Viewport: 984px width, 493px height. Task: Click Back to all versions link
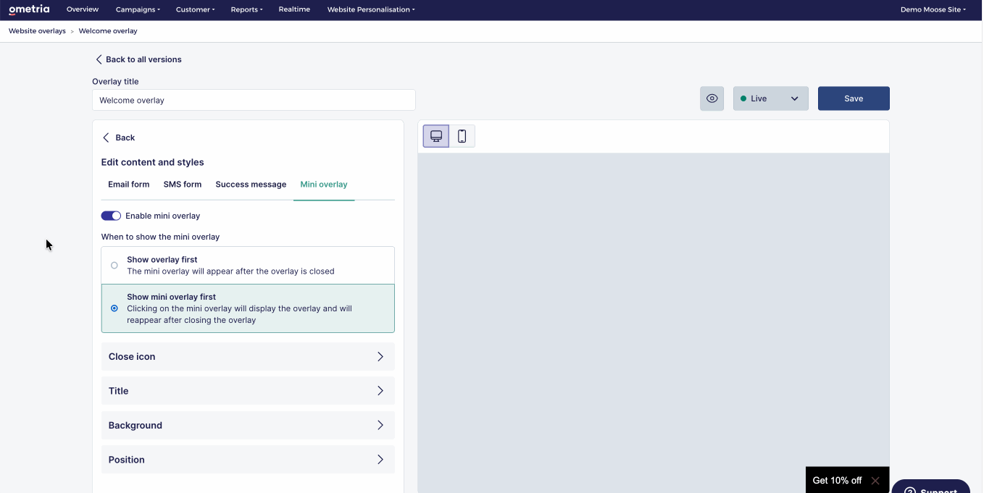[x=138, y=59]
